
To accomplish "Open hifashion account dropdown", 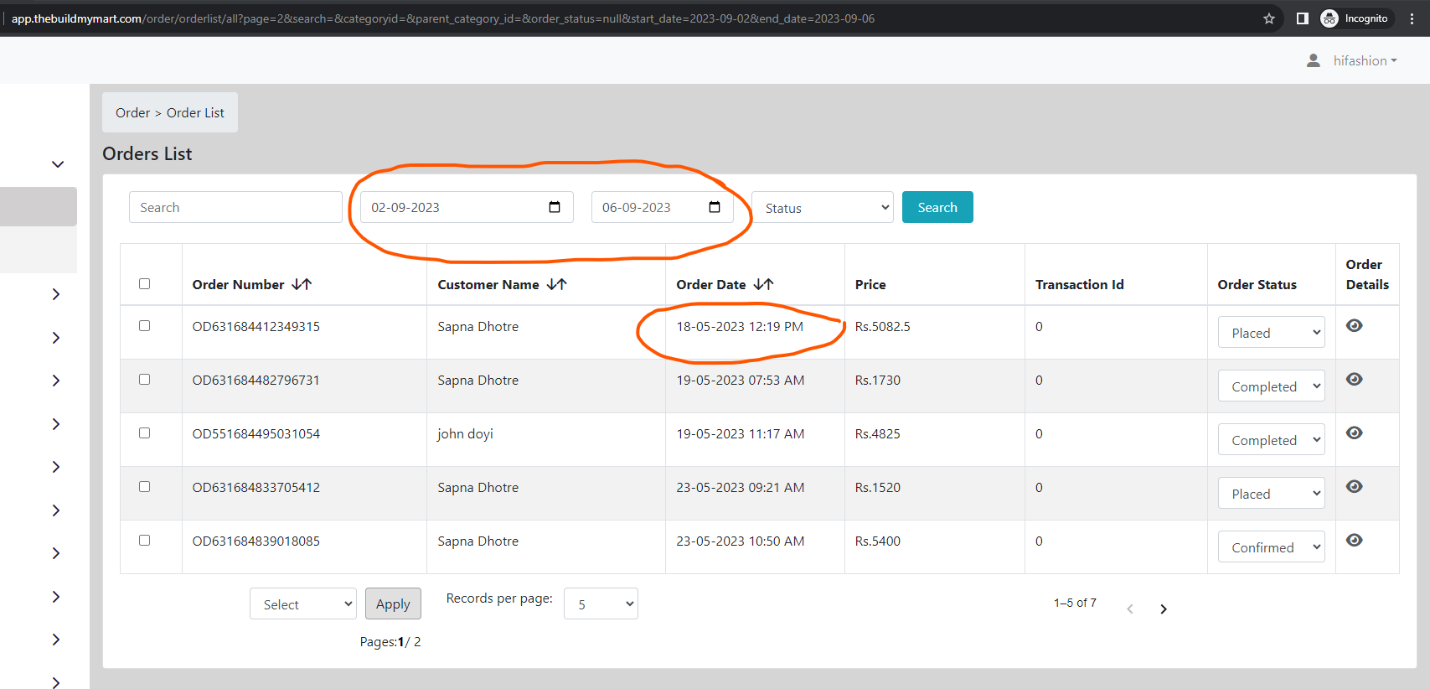I will [x=1365, y=60].
